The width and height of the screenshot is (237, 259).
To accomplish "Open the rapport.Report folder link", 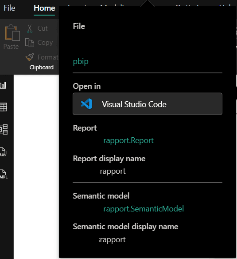I will [128, 140].
